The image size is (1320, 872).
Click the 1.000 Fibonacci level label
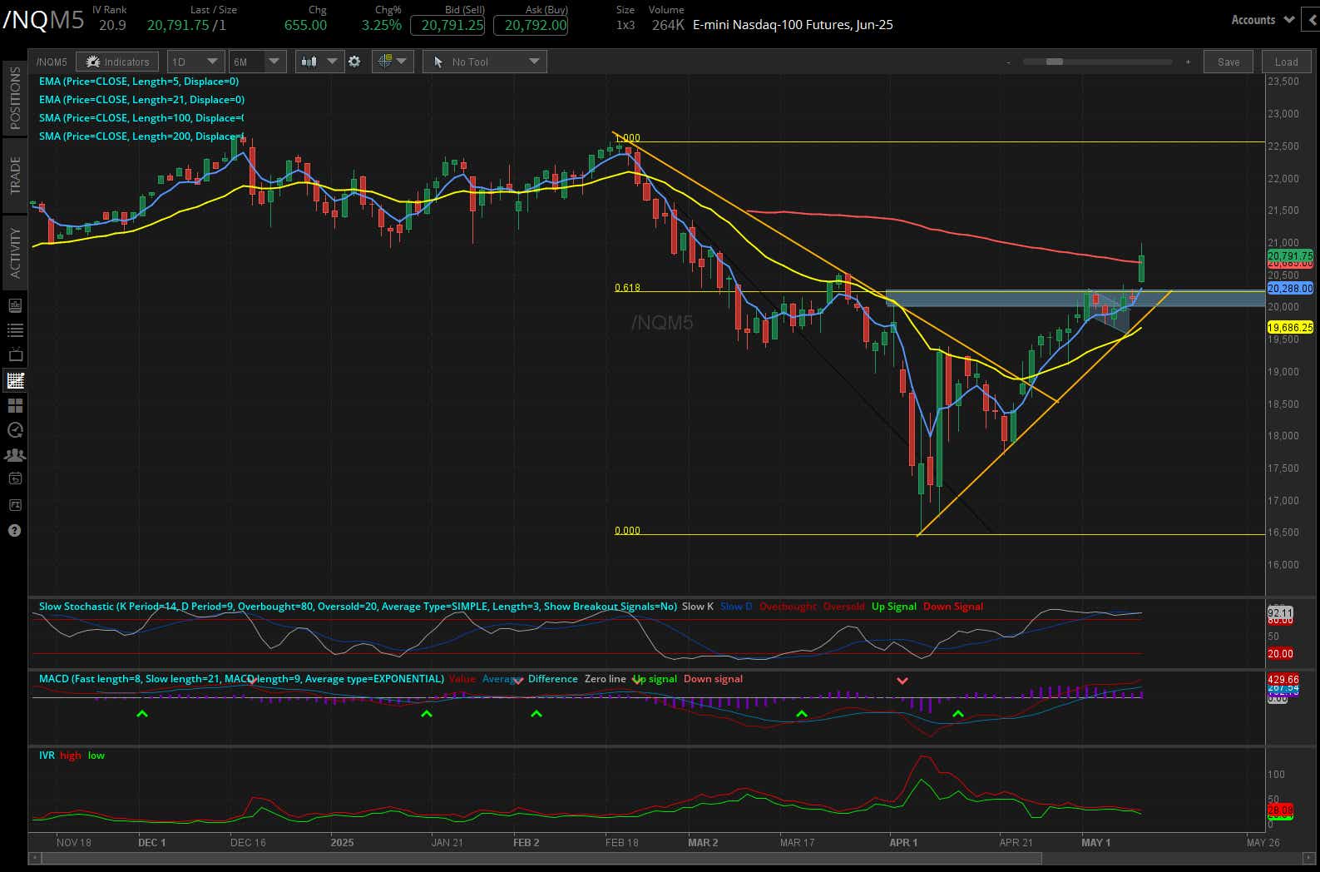pyautogui.click(x=627, y=138)
